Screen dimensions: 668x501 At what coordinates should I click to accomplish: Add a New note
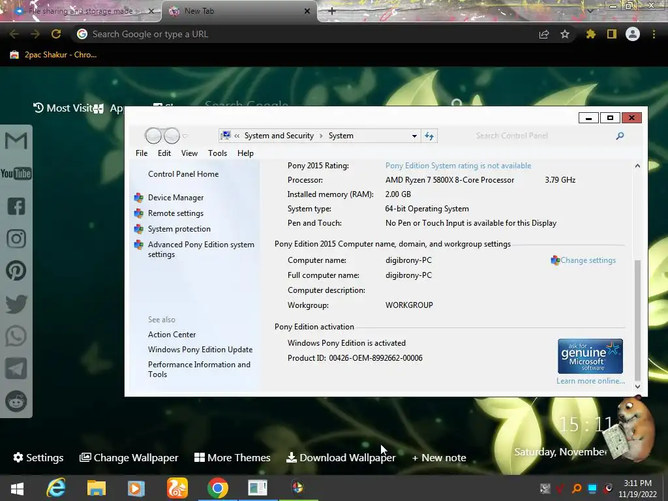[x=439, y=457]
